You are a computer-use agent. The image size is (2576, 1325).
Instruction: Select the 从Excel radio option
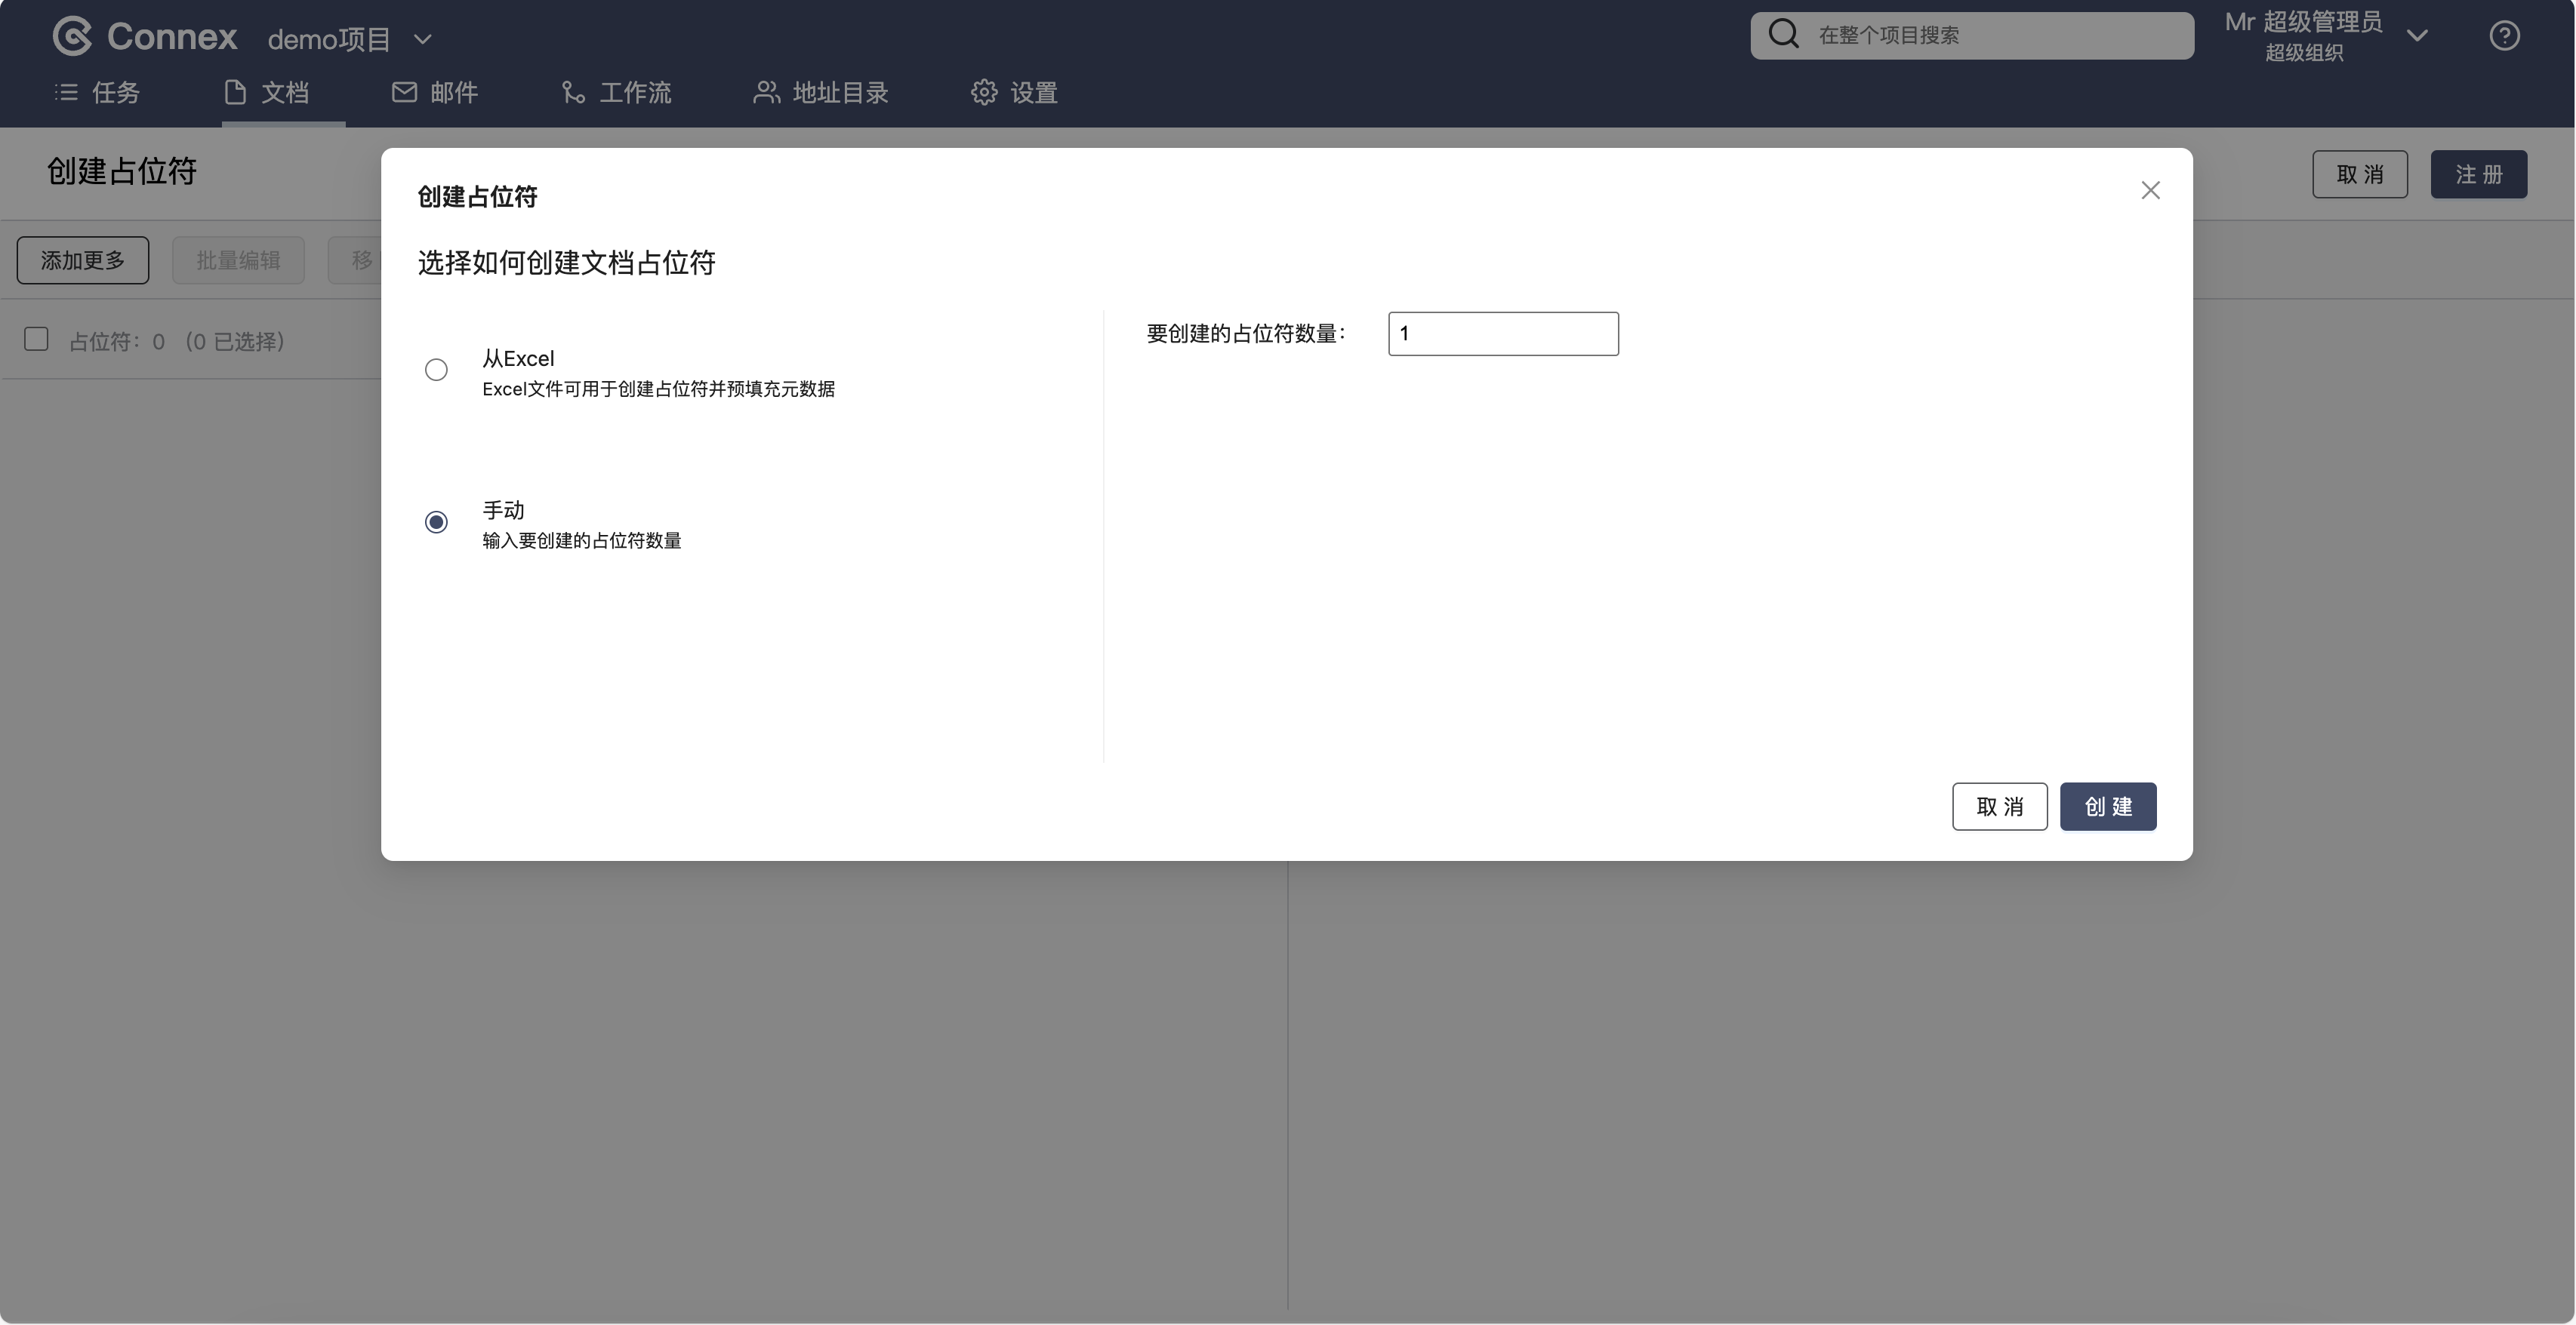pyautogui.click(x=436, y=370)
